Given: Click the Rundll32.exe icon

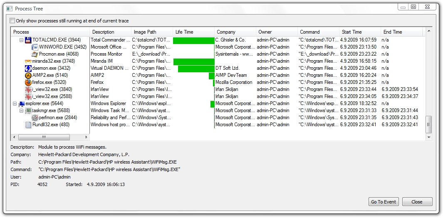Looking at the screenshot, I should (28, 125).
